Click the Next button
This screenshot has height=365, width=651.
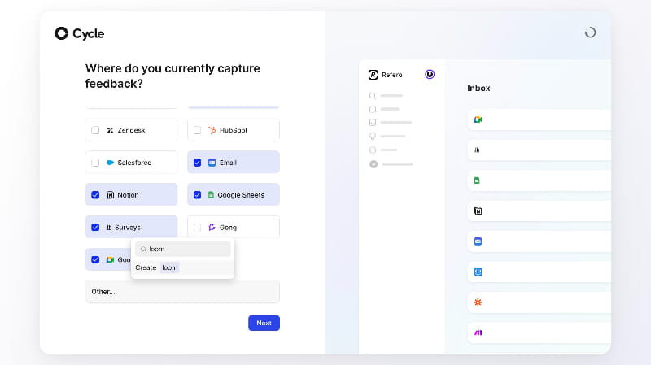click(264, 323)
